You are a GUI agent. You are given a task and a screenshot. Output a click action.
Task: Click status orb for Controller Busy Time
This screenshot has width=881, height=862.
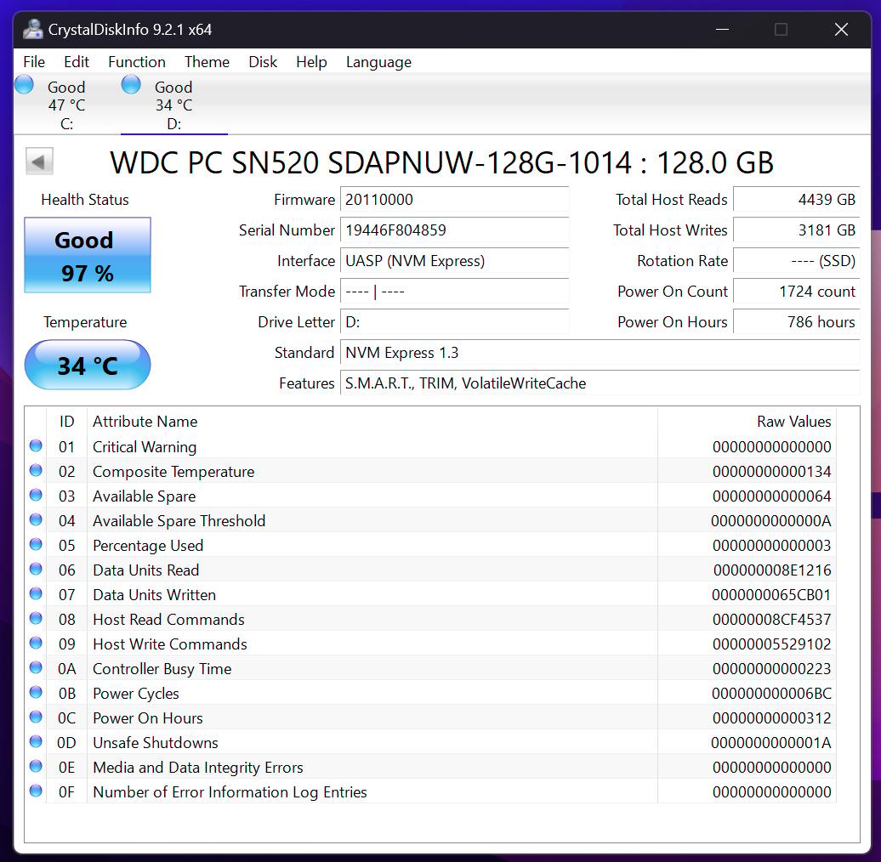click(x=36, y=667)
